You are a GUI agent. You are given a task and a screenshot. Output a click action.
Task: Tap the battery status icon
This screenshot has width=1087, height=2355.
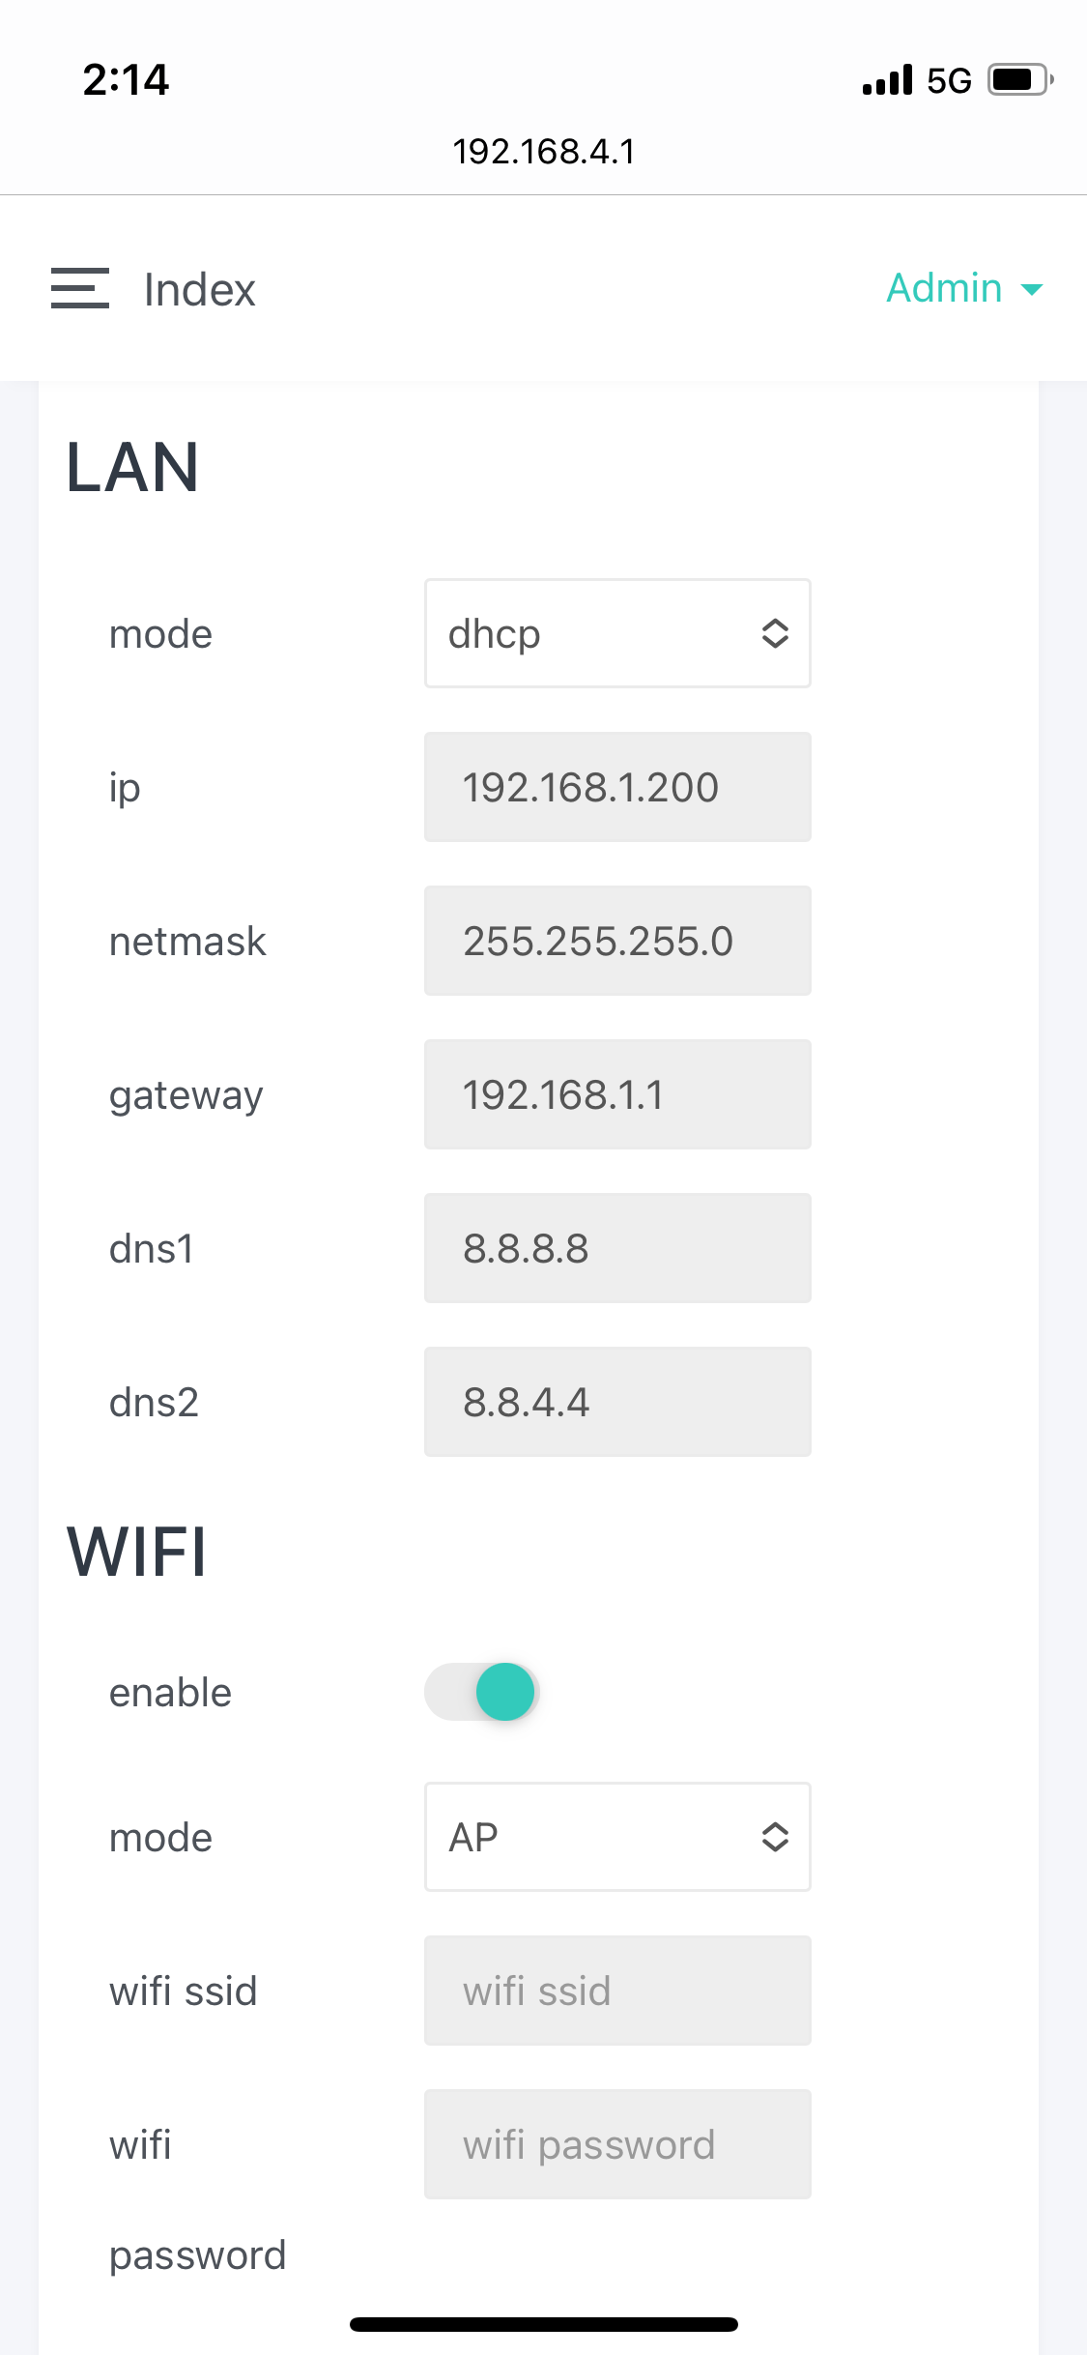[x=1019, y=79]
